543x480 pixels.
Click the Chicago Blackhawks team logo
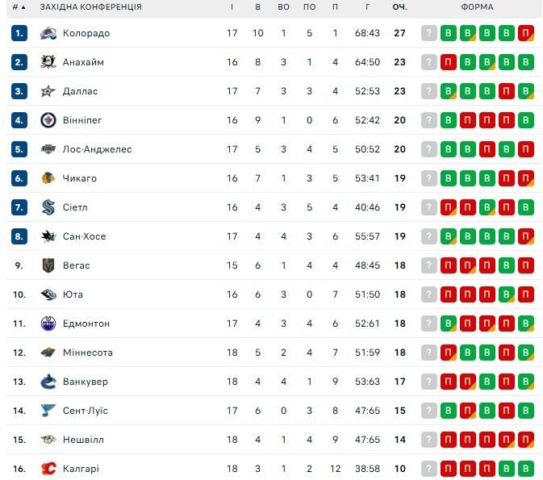click(x=48, y=178)
